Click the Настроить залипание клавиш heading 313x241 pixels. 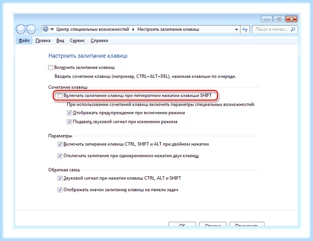click(x=88, y=56)
